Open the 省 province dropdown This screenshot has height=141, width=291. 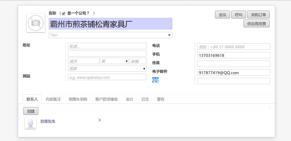[114, 61]
